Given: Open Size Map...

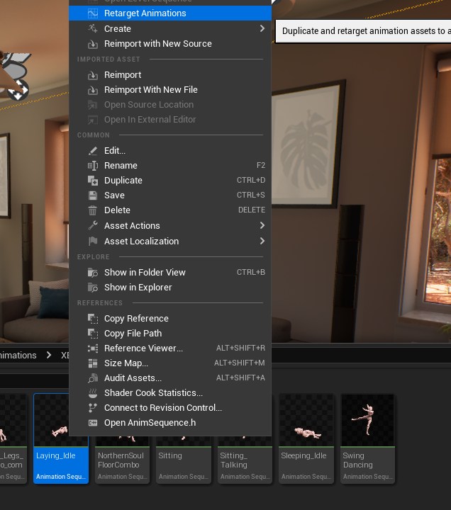Looking at the screenshot, I should click(x=170, y=363).
